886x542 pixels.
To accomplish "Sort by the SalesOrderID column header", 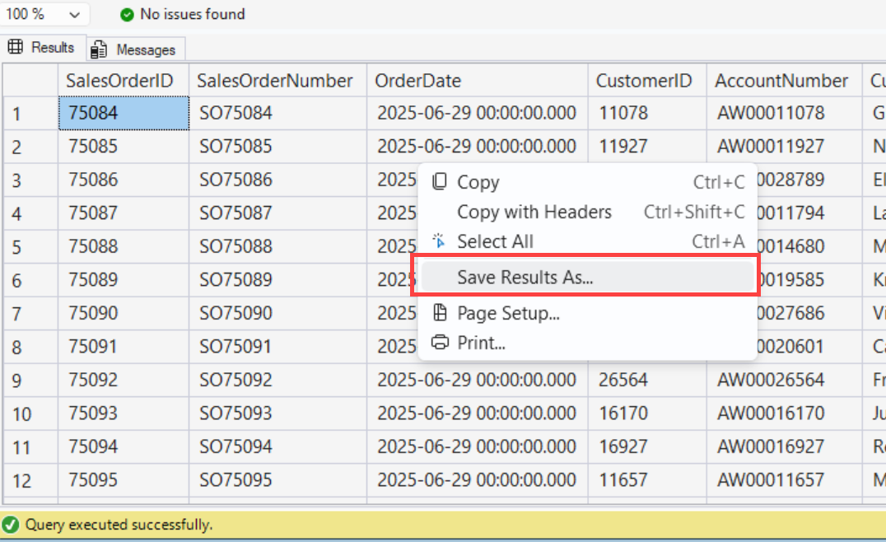I will tap(123, 80).
